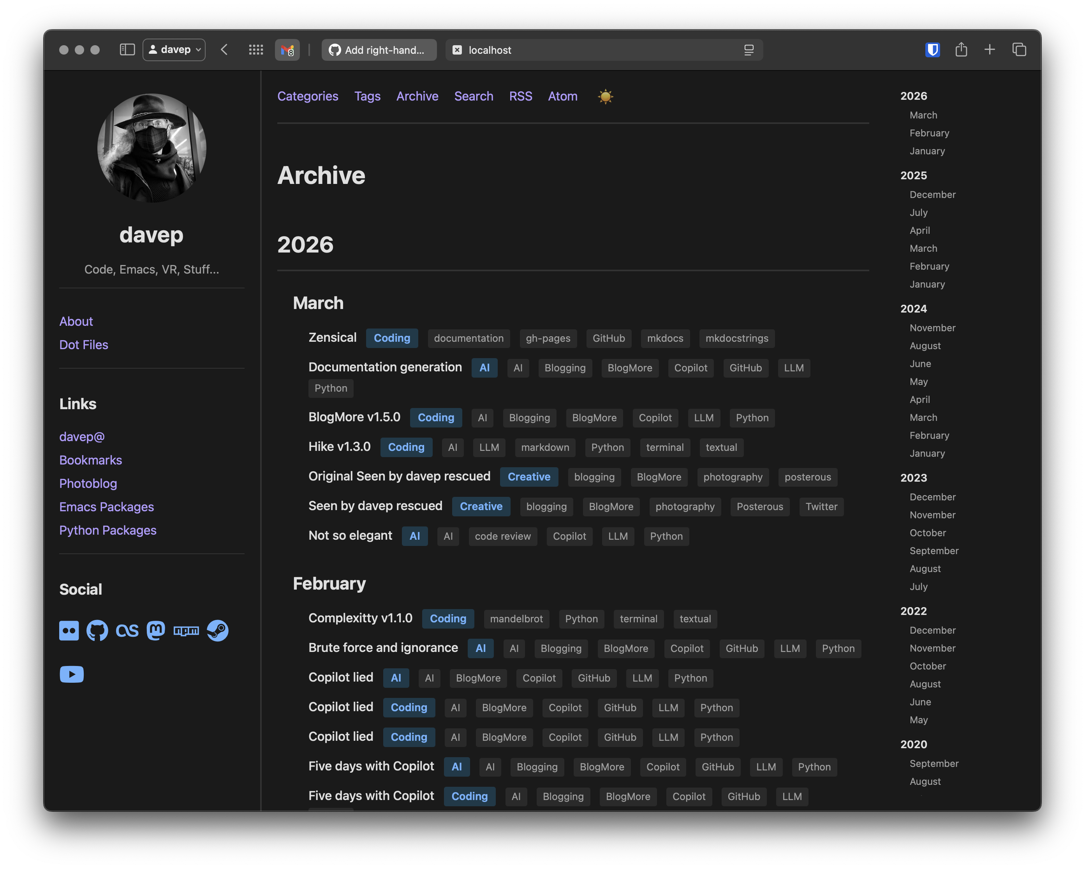1085x869 pixels.
Task: Show the tab overview
Action: [x=1019, y=49]
